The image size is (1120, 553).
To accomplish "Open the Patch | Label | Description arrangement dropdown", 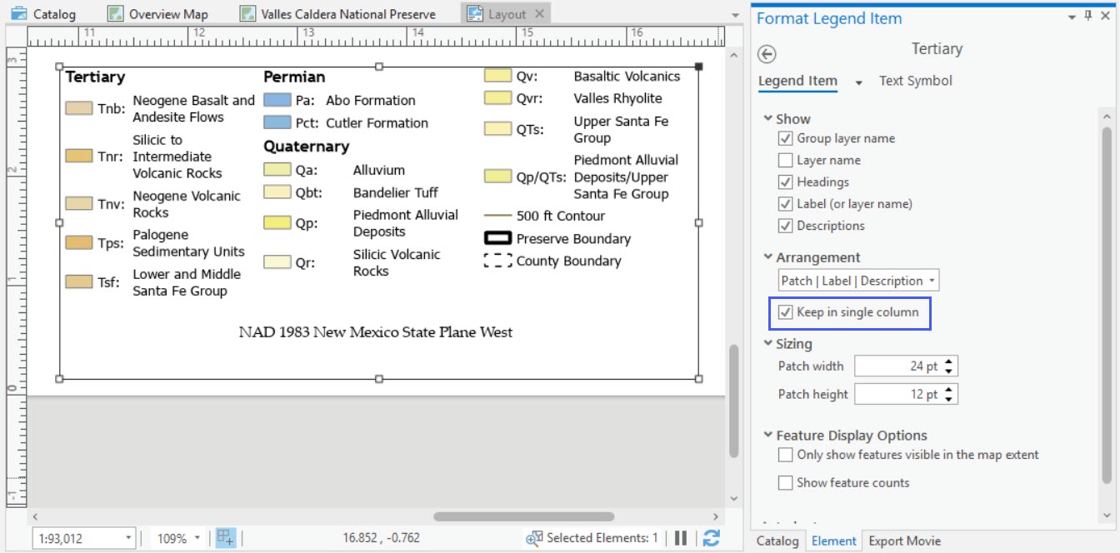I will coord(932,280).
